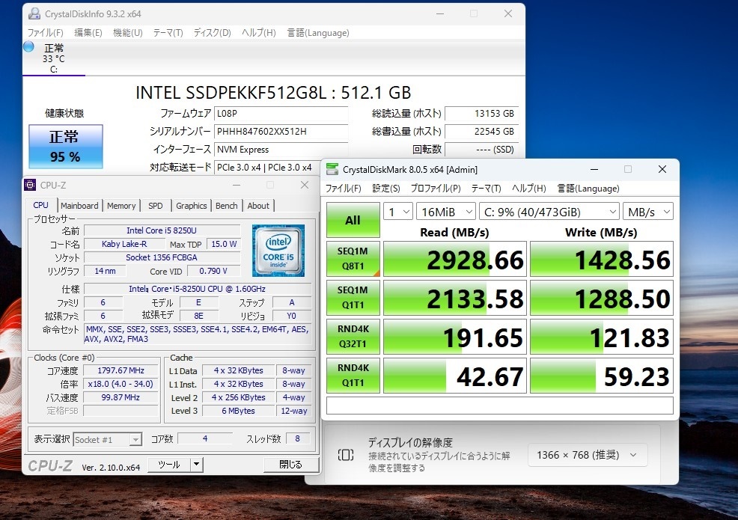Click the display resolution icon in Settings
The width and height of the screenshot is (738, 520).
(346, 455)
